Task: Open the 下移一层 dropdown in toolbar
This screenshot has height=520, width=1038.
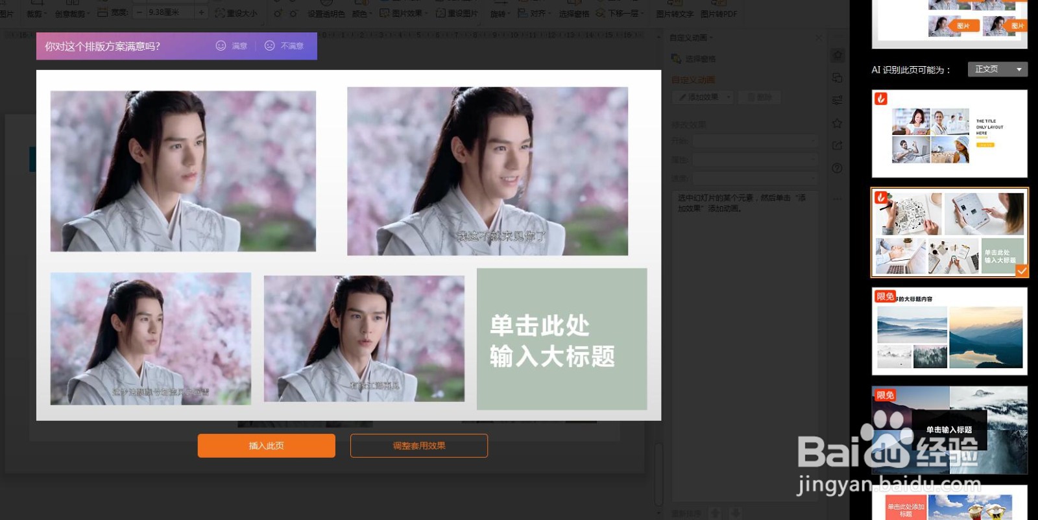Action: [x=620, y=13]
